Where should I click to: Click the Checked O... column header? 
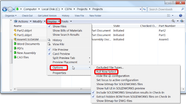point(148,26)
